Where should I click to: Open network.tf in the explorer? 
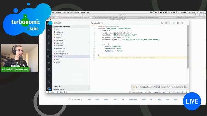pos(71,40)
